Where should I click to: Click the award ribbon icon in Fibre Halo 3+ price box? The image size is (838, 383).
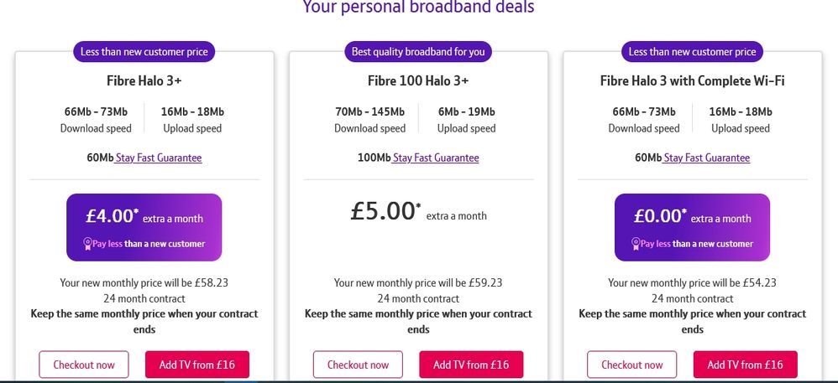(87, 244)
